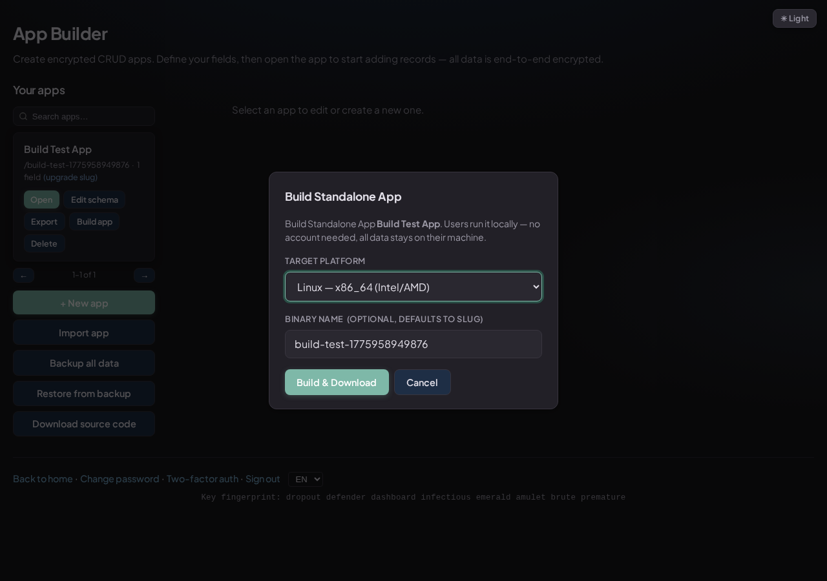Click the next page arrow
This screenshot has width=827, height=581.
[x=145, y=275]
